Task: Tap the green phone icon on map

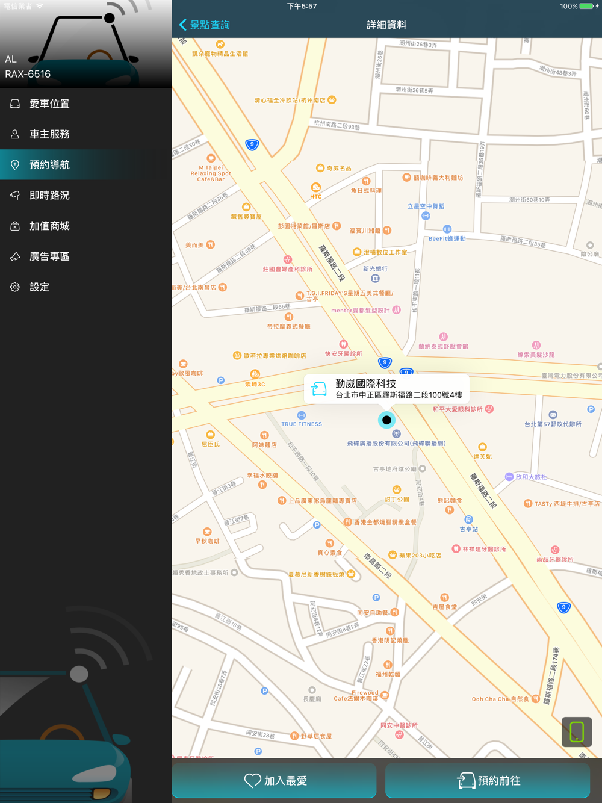Action: [577, 731]
